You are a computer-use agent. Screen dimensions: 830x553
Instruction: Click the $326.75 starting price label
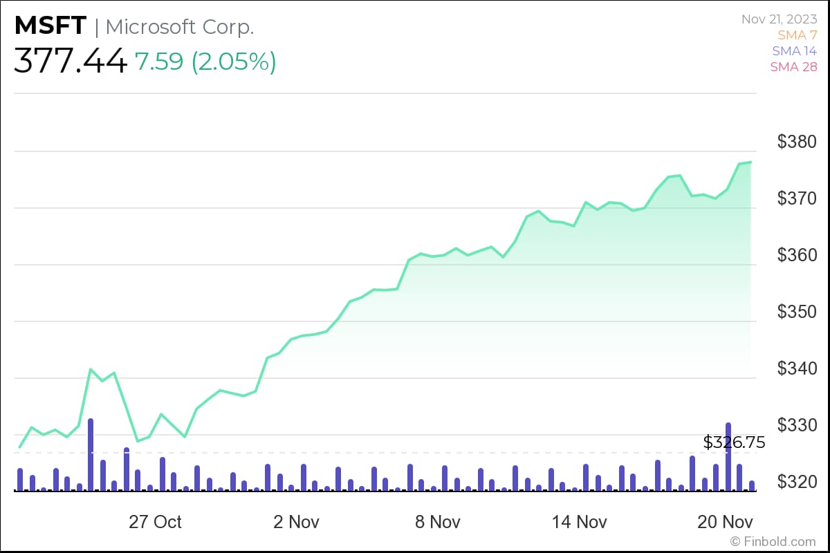click(x=734, y=442)
